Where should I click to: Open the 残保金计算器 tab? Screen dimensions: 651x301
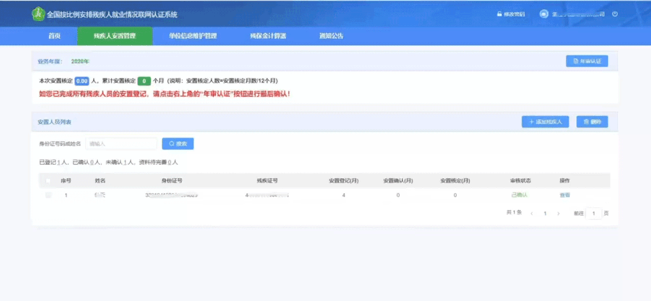pyautogui.click(x=268, y=36)
